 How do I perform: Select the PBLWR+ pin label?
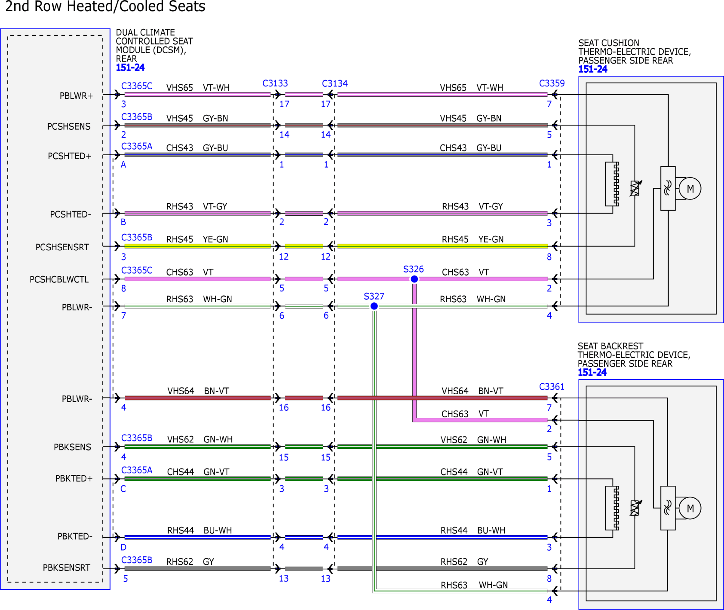click(x=76, y=96)
